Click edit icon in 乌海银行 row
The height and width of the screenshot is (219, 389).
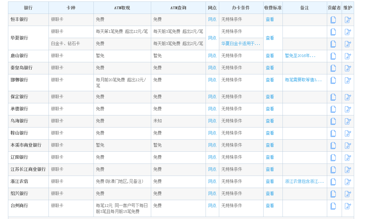coord(348,121)
